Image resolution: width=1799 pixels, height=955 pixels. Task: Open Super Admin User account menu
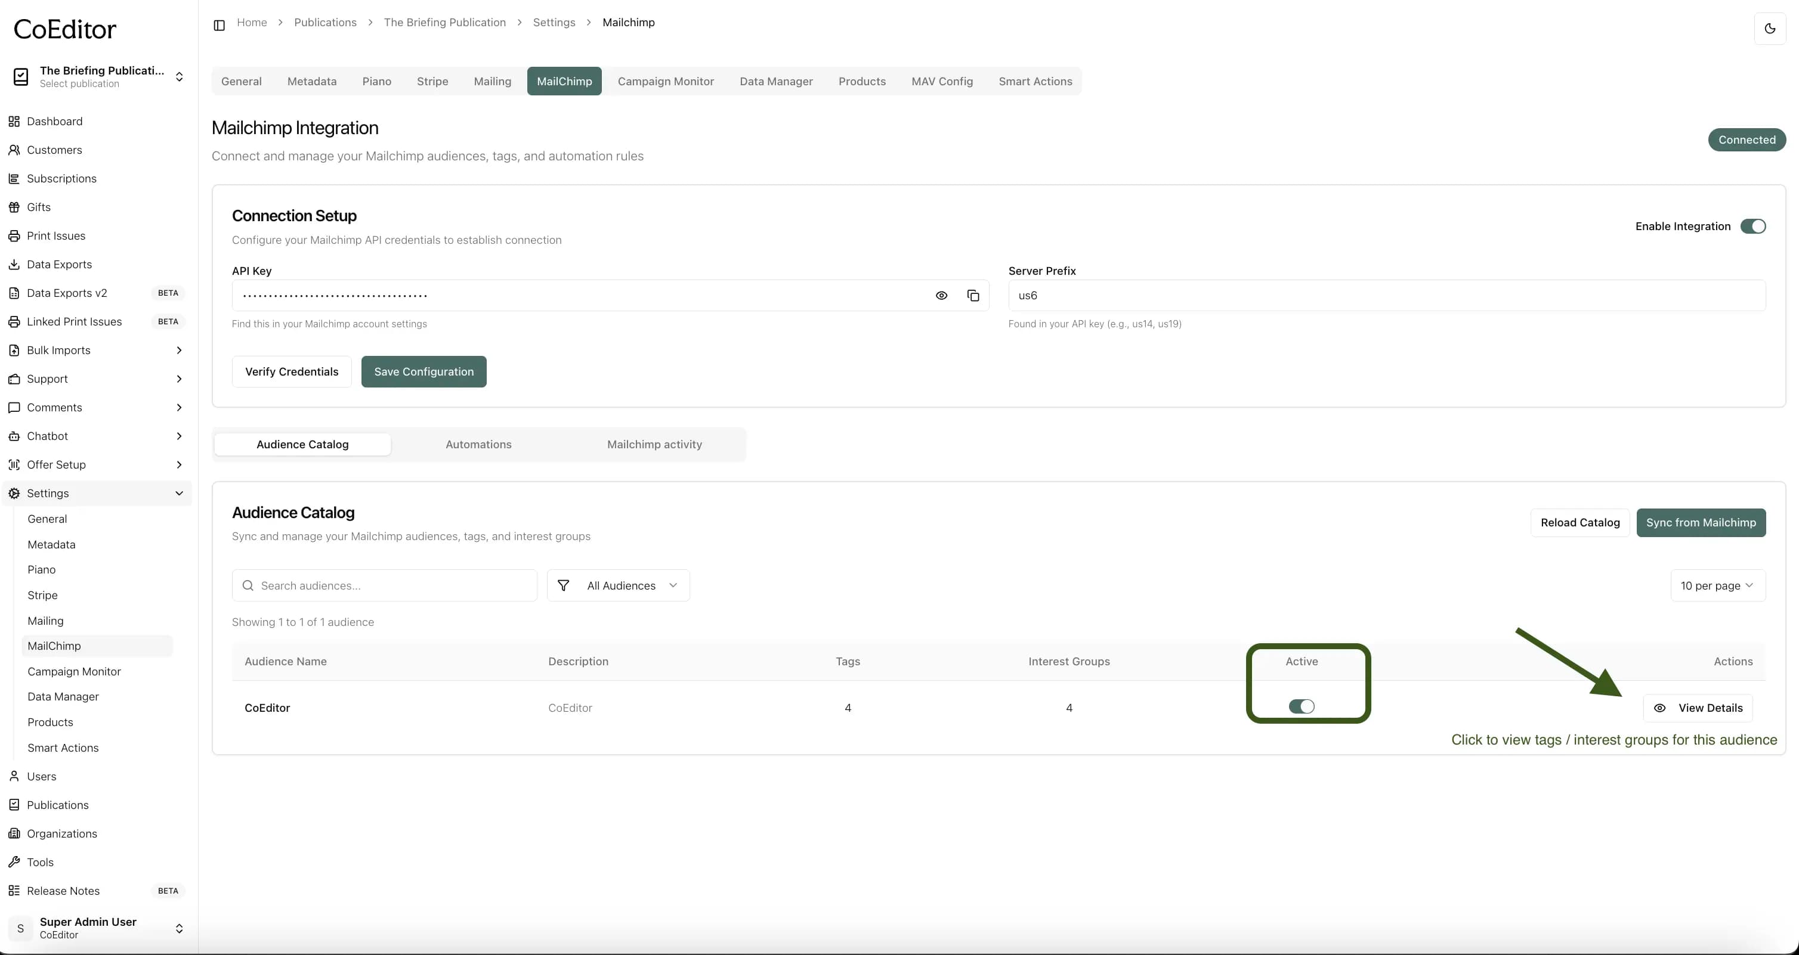[98, 928]
